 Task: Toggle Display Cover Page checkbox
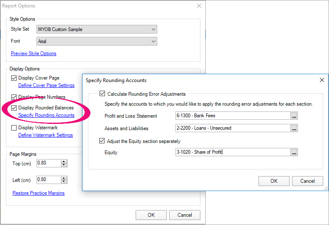(14, 78)
